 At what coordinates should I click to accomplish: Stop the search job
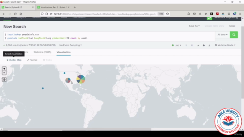pyautogui.click(x=192, y=45)
